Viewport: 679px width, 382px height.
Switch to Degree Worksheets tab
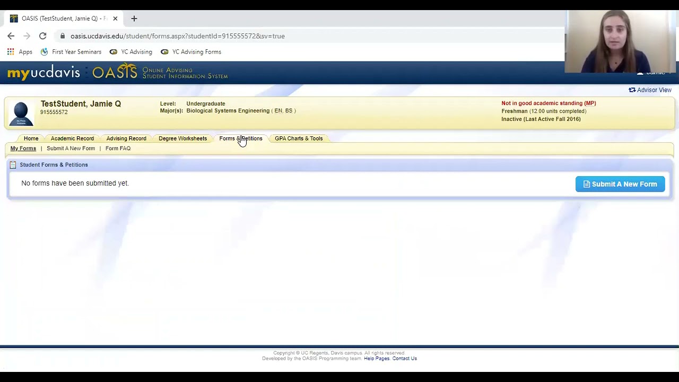tap(182, 138)
